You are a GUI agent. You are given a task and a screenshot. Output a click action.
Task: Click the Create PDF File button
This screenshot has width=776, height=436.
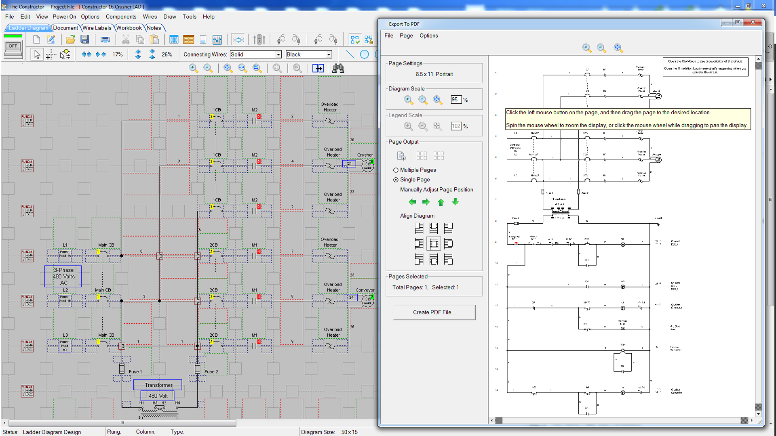pyautogui.click(x=434, y=312)
